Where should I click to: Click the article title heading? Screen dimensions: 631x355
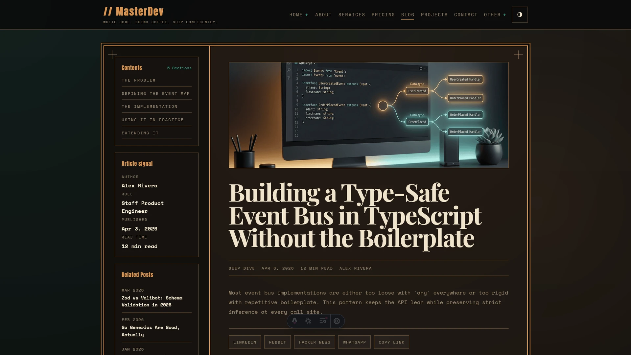tap(355, 215)
